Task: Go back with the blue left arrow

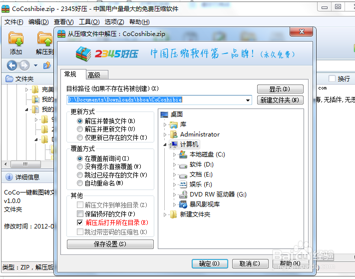Action: pos(12,65)
